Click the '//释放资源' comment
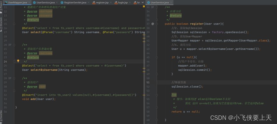277x124 pixels. (179, 82)
